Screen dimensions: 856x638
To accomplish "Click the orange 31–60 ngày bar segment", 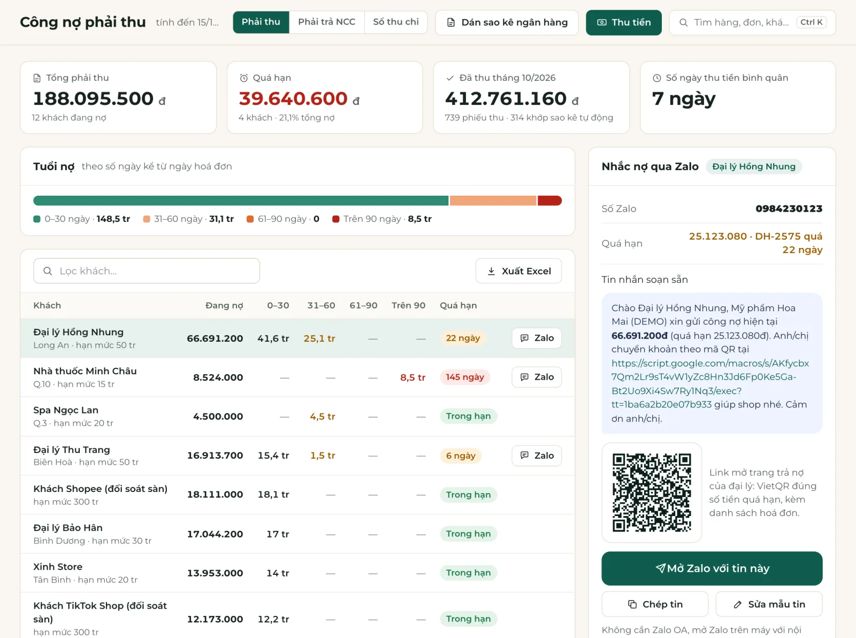I will point(493,201).
